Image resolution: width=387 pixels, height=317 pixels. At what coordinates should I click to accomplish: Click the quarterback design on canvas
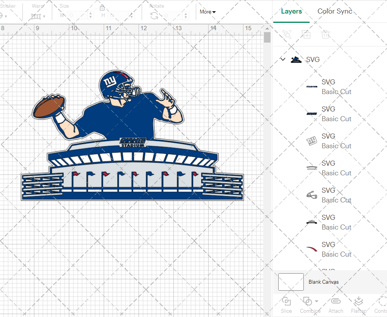click(x=132, y=135)
